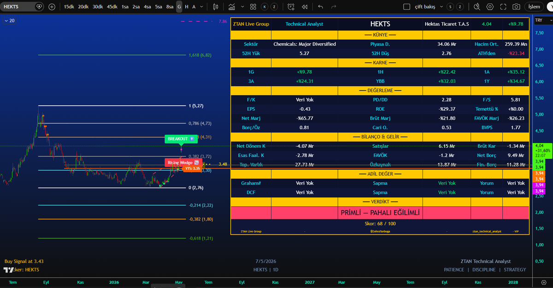Undo the last chart action
The width and height of the screenshot is (553, 288).
coord(321,7)
